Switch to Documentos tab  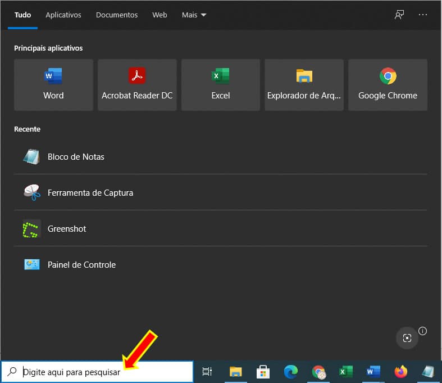tap(117, 15)
